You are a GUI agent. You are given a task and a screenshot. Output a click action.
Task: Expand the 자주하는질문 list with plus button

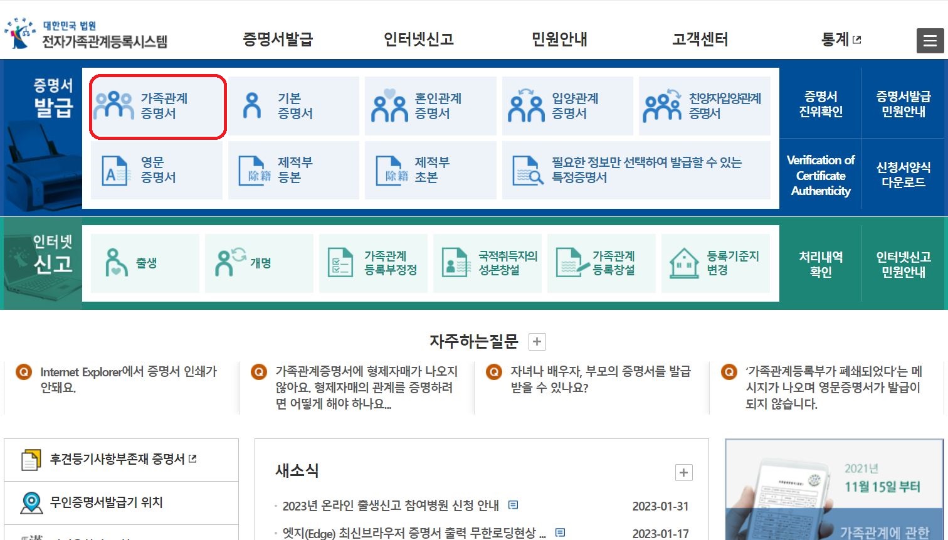click(536, 341)
